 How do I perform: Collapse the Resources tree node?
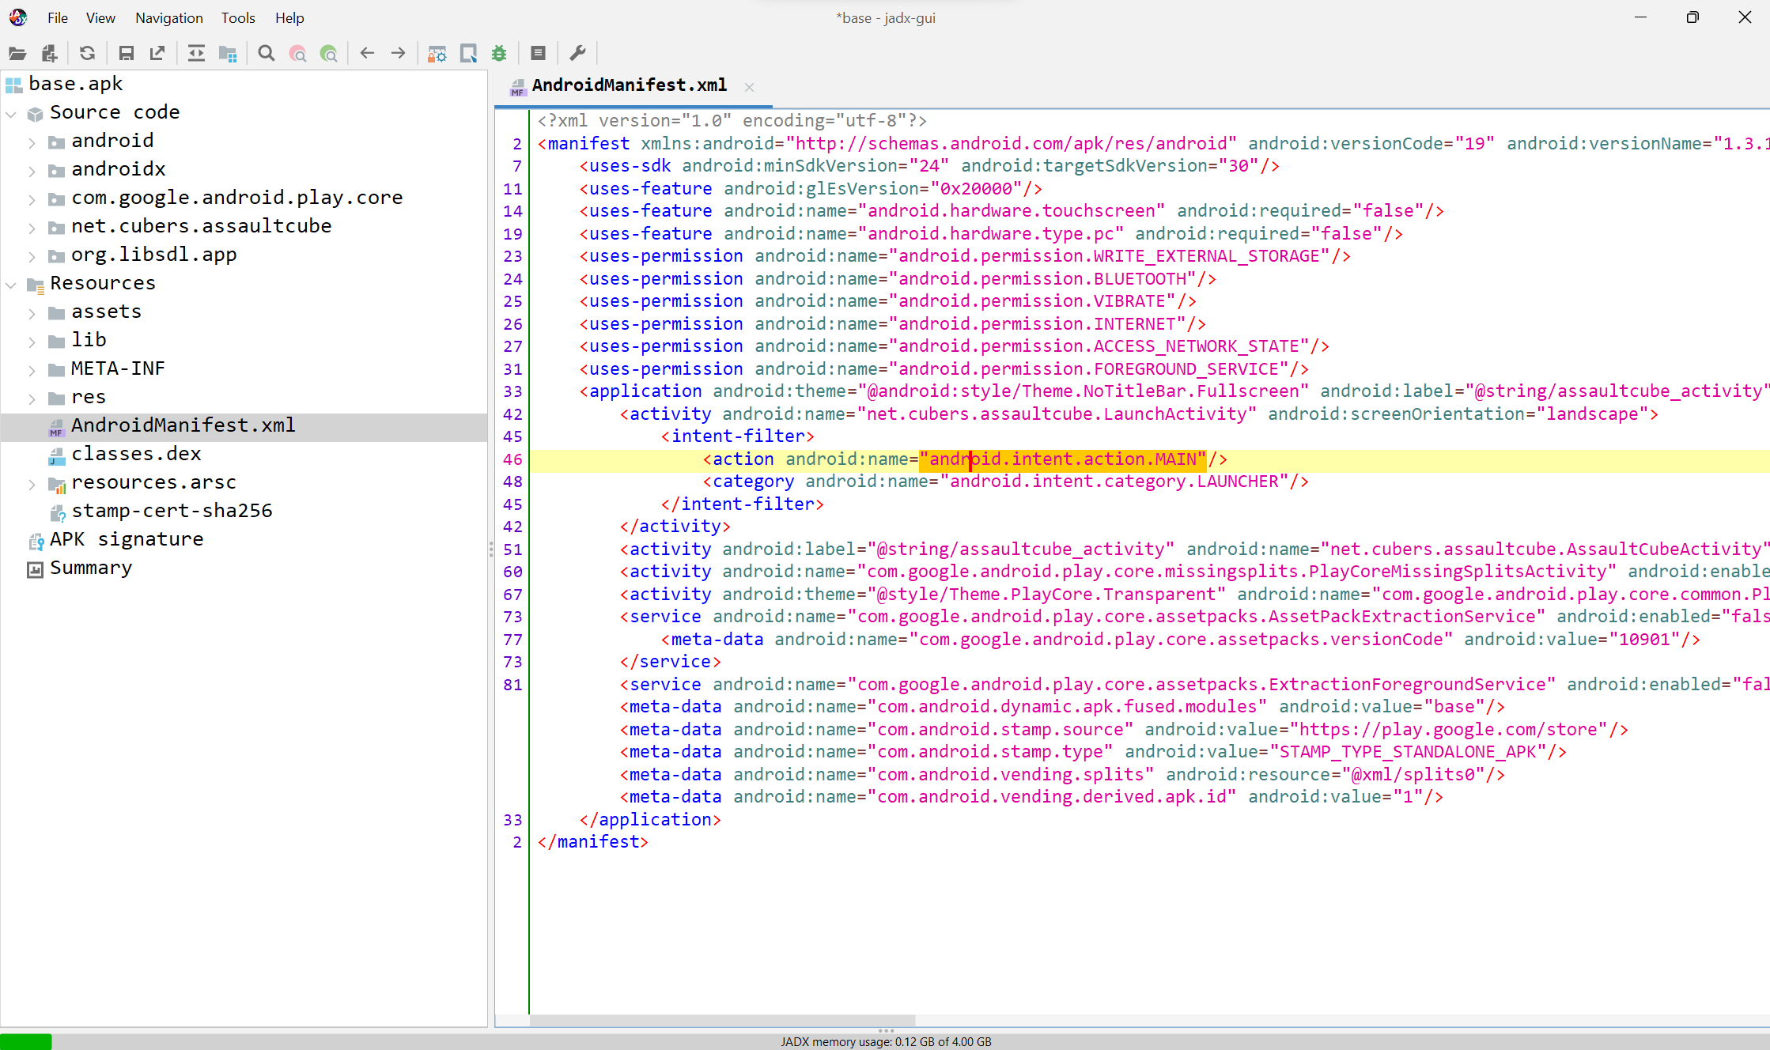point(11,285)
